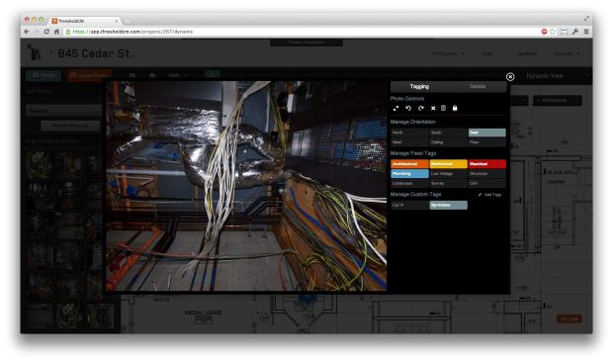Screen dimensions: 613x362
Task: Open the Help menu item
Action: coord(487,53)
